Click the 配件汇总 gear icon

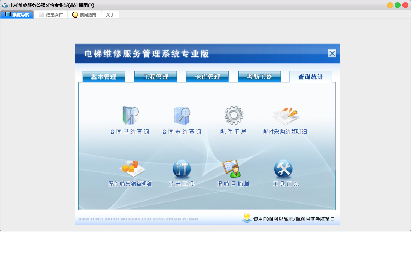[x=234, y=115]
